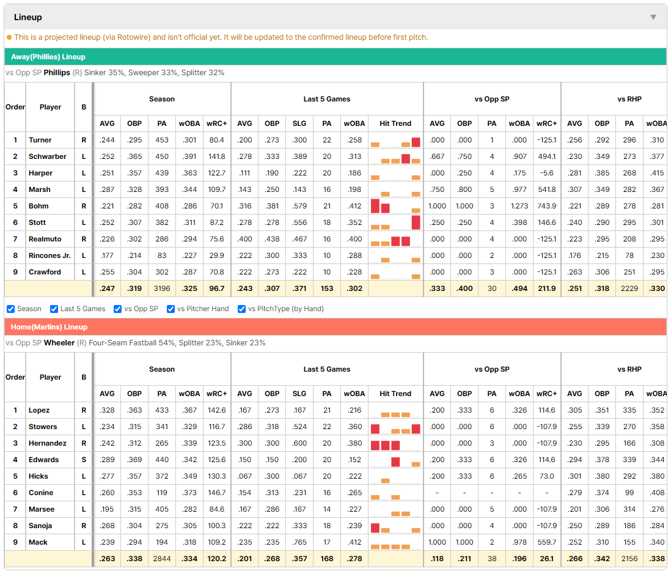Image resolution: width=671 pixels, height=574 pixels.
Task: Sort Phillies table by Season wRC+ header
Action: point(216,123)
